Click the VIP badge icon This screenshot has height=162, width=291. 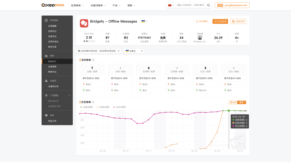click(220, 5)
